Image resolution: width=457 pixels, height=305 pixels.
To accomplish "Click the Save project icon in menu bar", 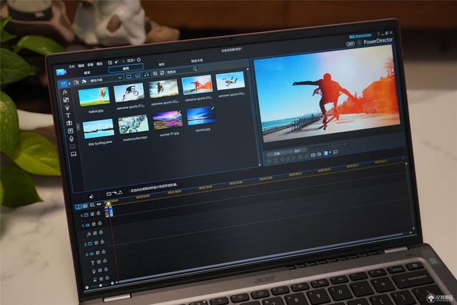I will 110,63.
